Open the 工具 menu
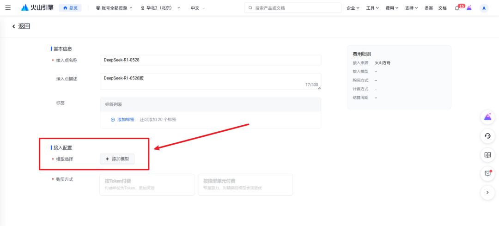 coord(372,8)
